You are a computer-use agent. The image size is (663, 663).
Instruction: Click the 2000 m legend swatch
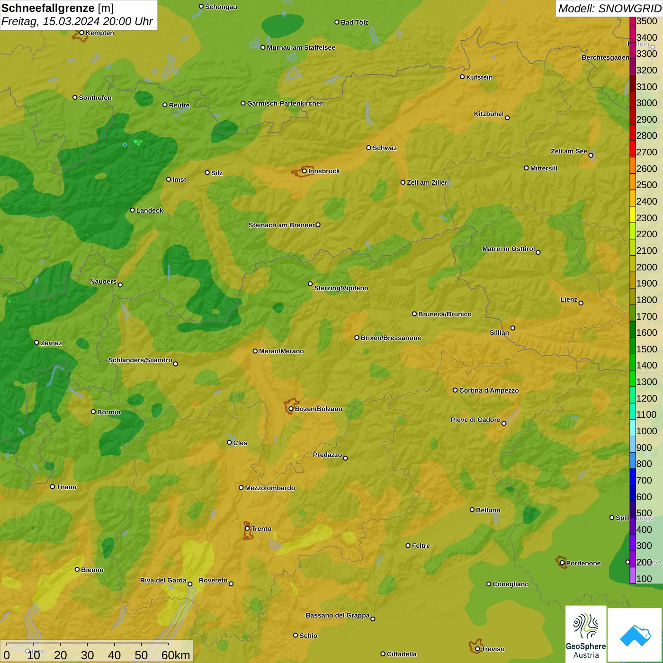633,264
